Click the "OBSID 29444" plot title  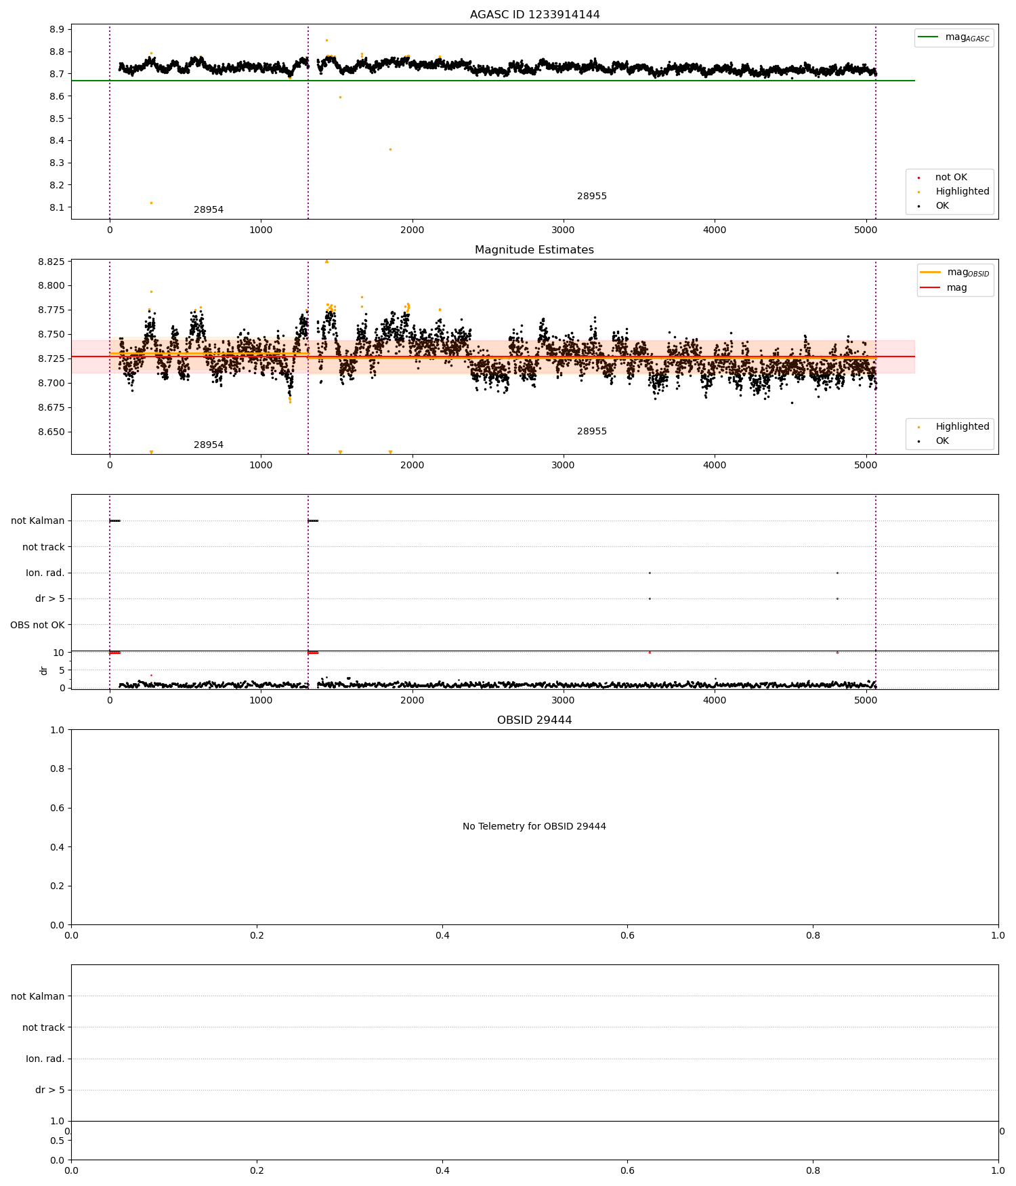(x=534, y=720)
